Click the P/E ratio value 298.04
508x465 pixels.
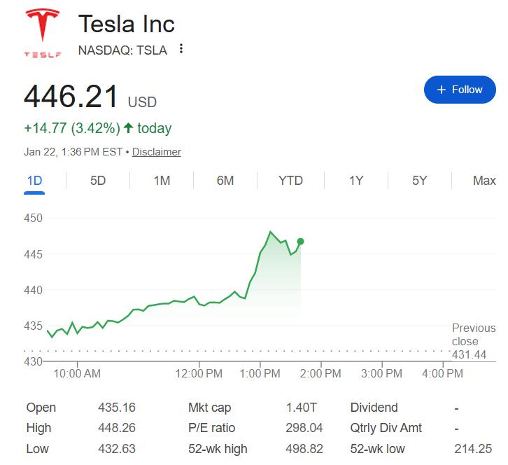click(304, 428)
